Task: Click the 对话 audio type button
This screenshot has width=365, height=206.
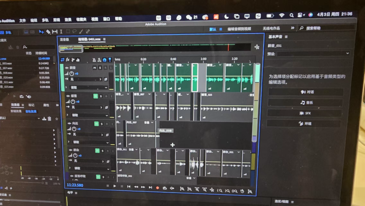Action: 306,92
